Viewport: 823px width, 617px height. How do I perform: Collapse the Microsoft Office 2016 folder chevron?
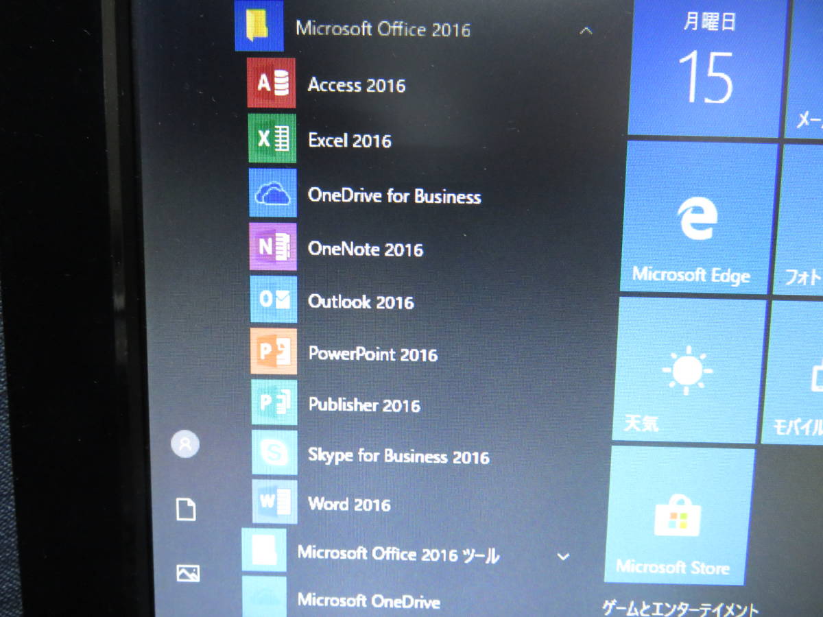pyautogui.click(x=586, y=31)
